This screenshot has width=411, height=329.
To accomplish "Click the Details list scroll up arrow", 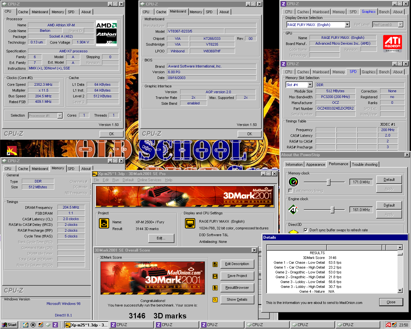I will (400, 247).
